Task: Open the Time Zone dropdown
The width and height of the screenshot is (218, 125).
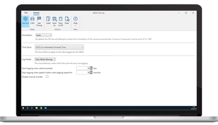Action: 59,47
